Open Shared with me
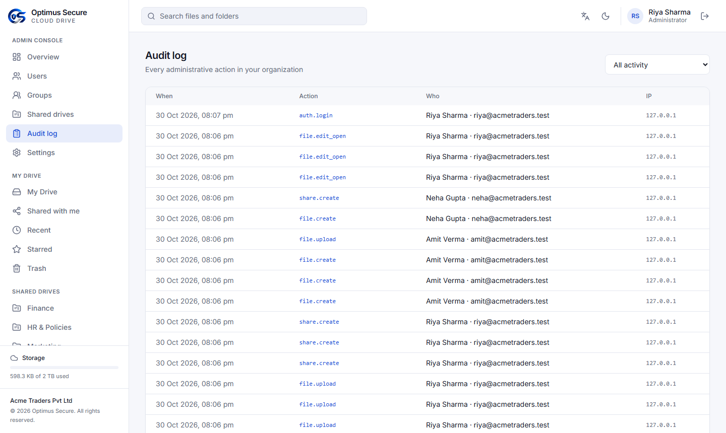The height and width of the screenshot is (433, 726). [64, 211]
